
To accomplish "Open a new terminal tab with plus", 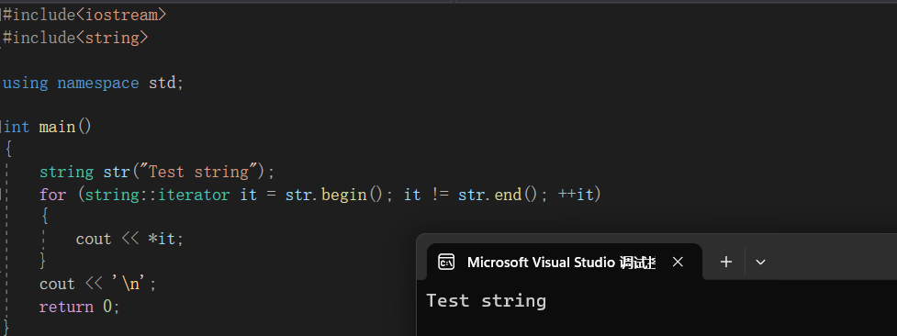I will point(726,263).
